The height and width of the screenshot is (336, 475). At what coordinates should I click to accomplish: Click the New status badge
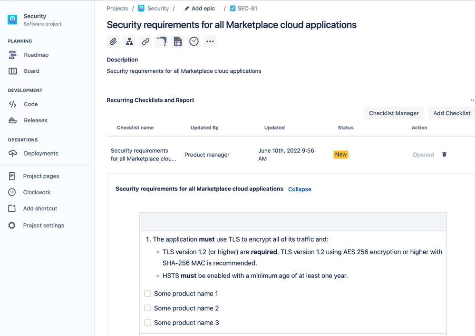tap(341, 155)
